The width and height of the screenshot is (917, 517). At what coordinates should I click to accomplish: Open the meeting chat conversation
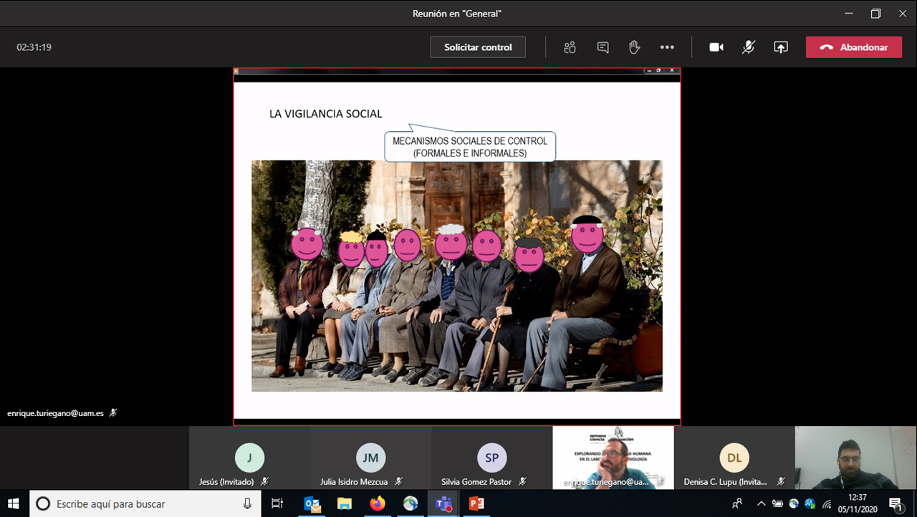point(602,47)
